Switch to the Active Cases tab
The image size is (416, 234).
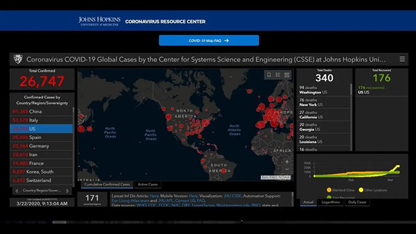[x=148, y=184]
